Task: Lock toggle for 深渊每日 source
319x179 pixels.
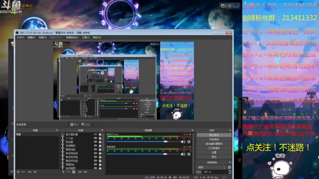Action: coord(100,146)
